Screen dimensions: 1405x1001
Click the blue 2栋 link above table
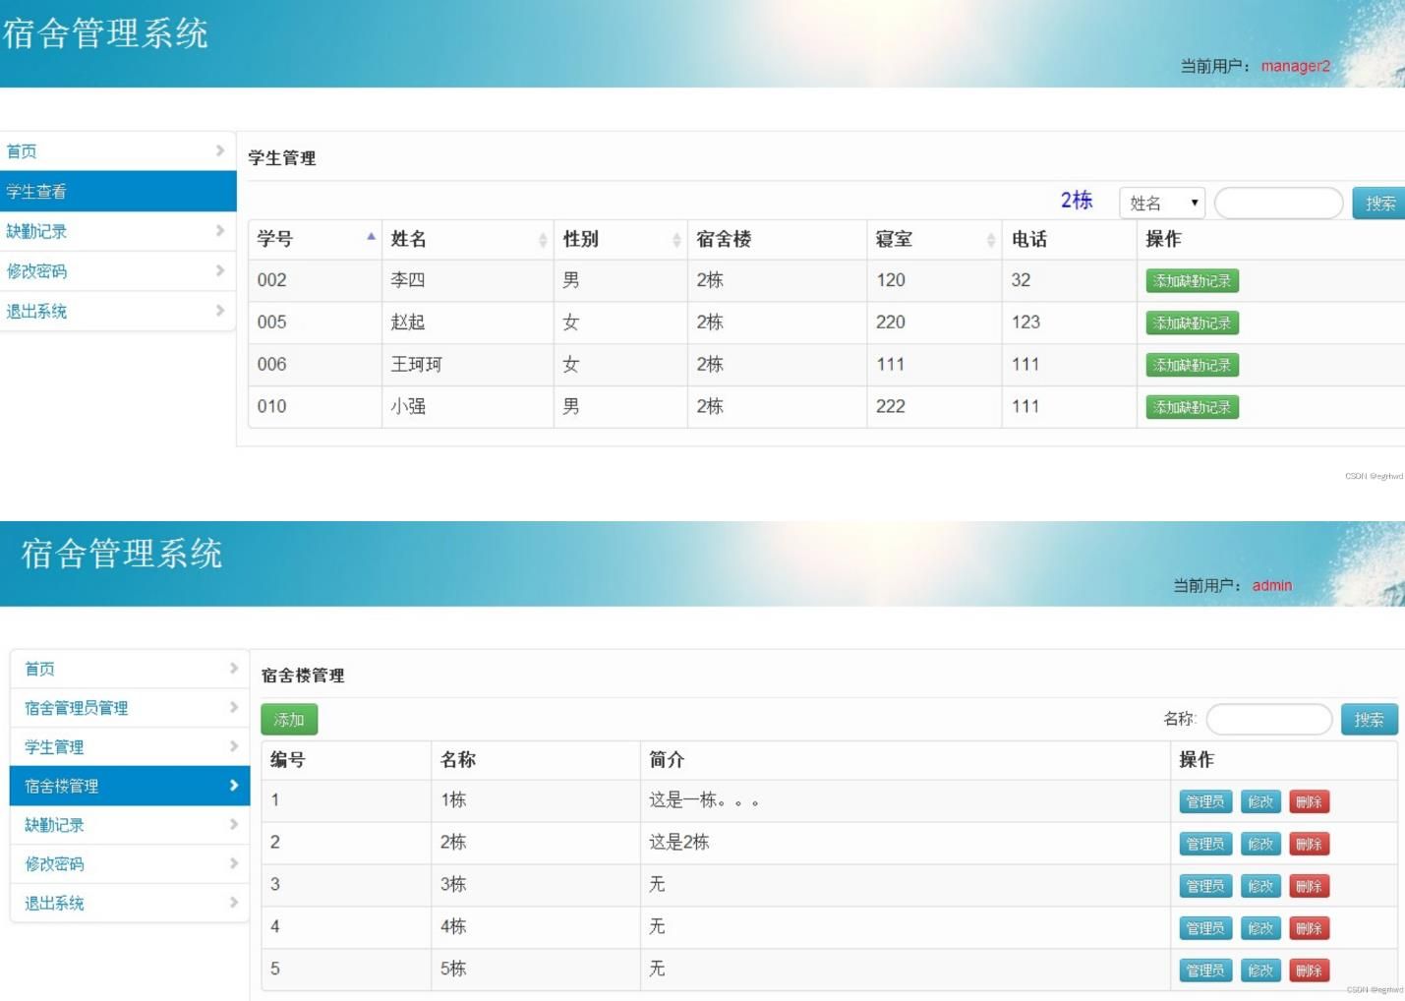coord(1076,200)
